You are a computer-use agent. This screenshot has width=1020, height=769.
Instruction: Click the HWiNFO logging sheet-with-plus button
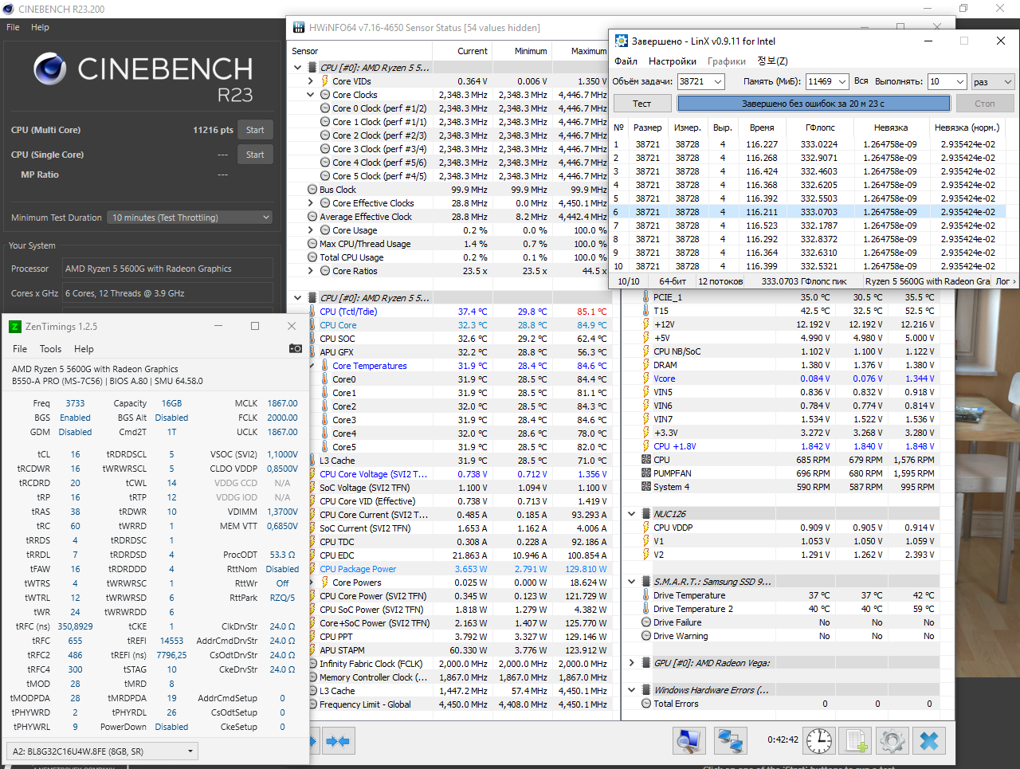tap(857, 740)
